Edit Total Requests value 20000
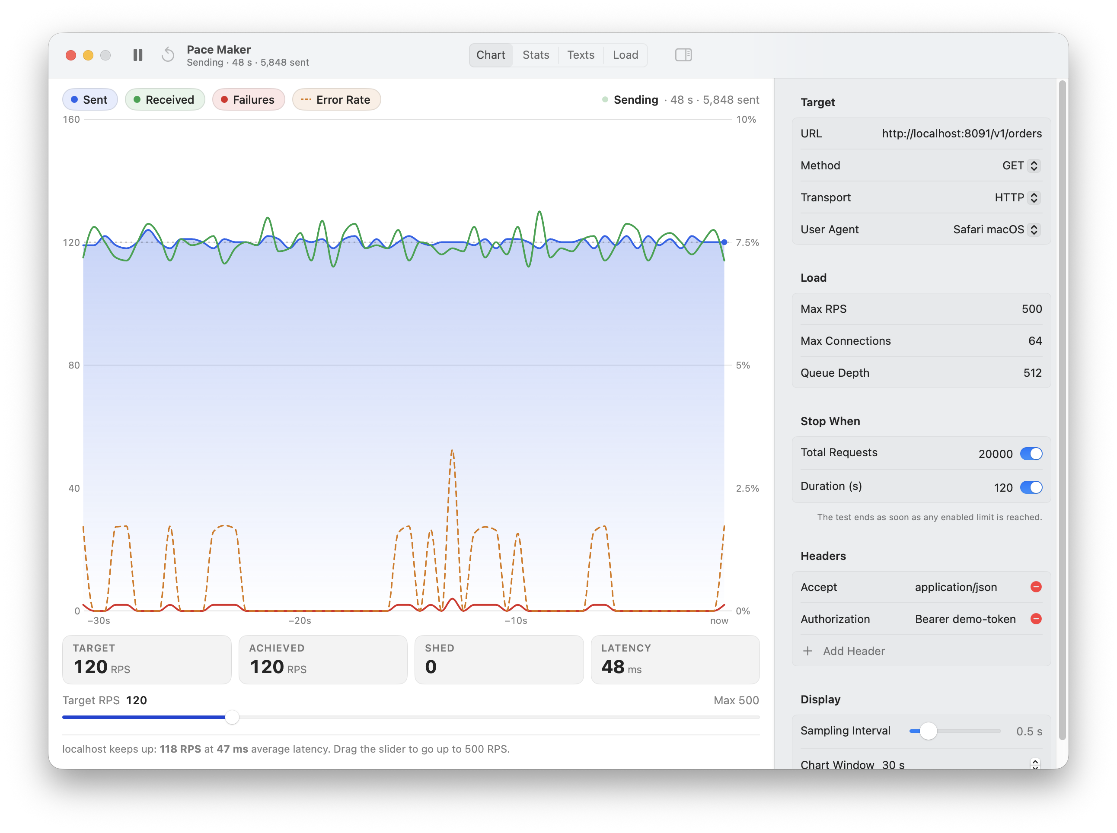The width and height of the screenshot is (1117, 833). point(995,454)
